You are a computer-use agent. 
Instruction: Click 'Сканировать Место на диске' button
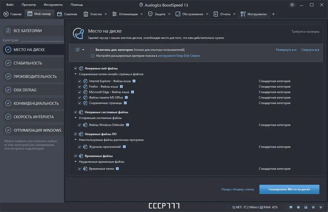click(289, 189)
